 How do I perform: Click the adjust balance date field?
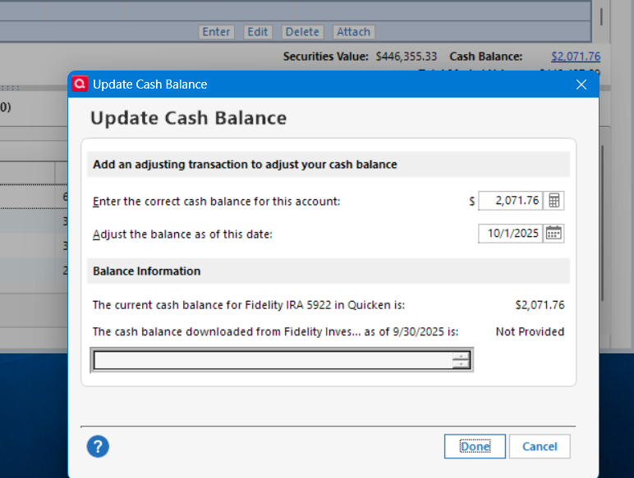coord(510,234)
